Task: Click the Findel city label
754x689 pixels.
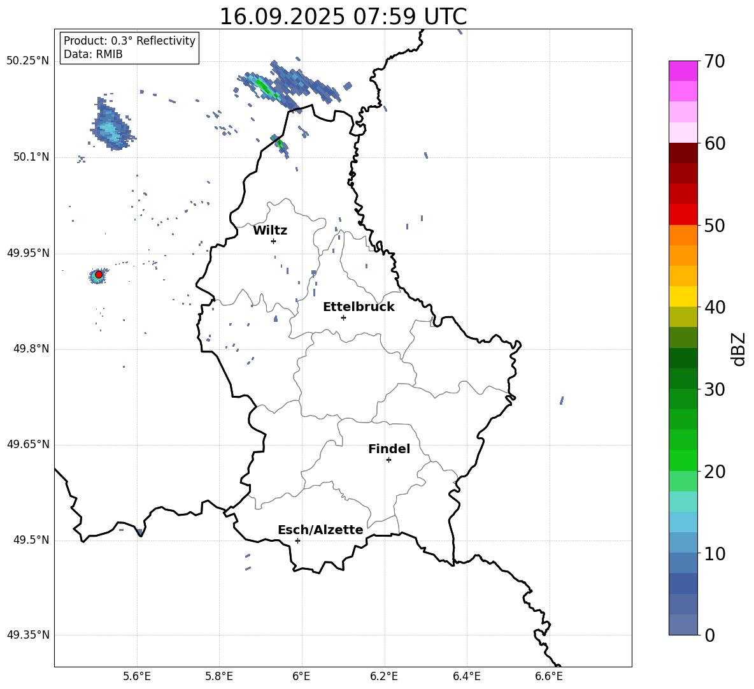Action: point(389,449)
